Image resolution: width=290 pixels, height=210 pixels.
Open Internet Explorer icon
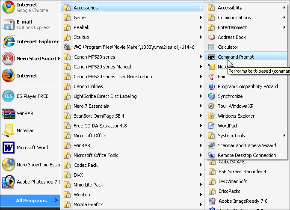pyautogui.click(x=9, y=41)
